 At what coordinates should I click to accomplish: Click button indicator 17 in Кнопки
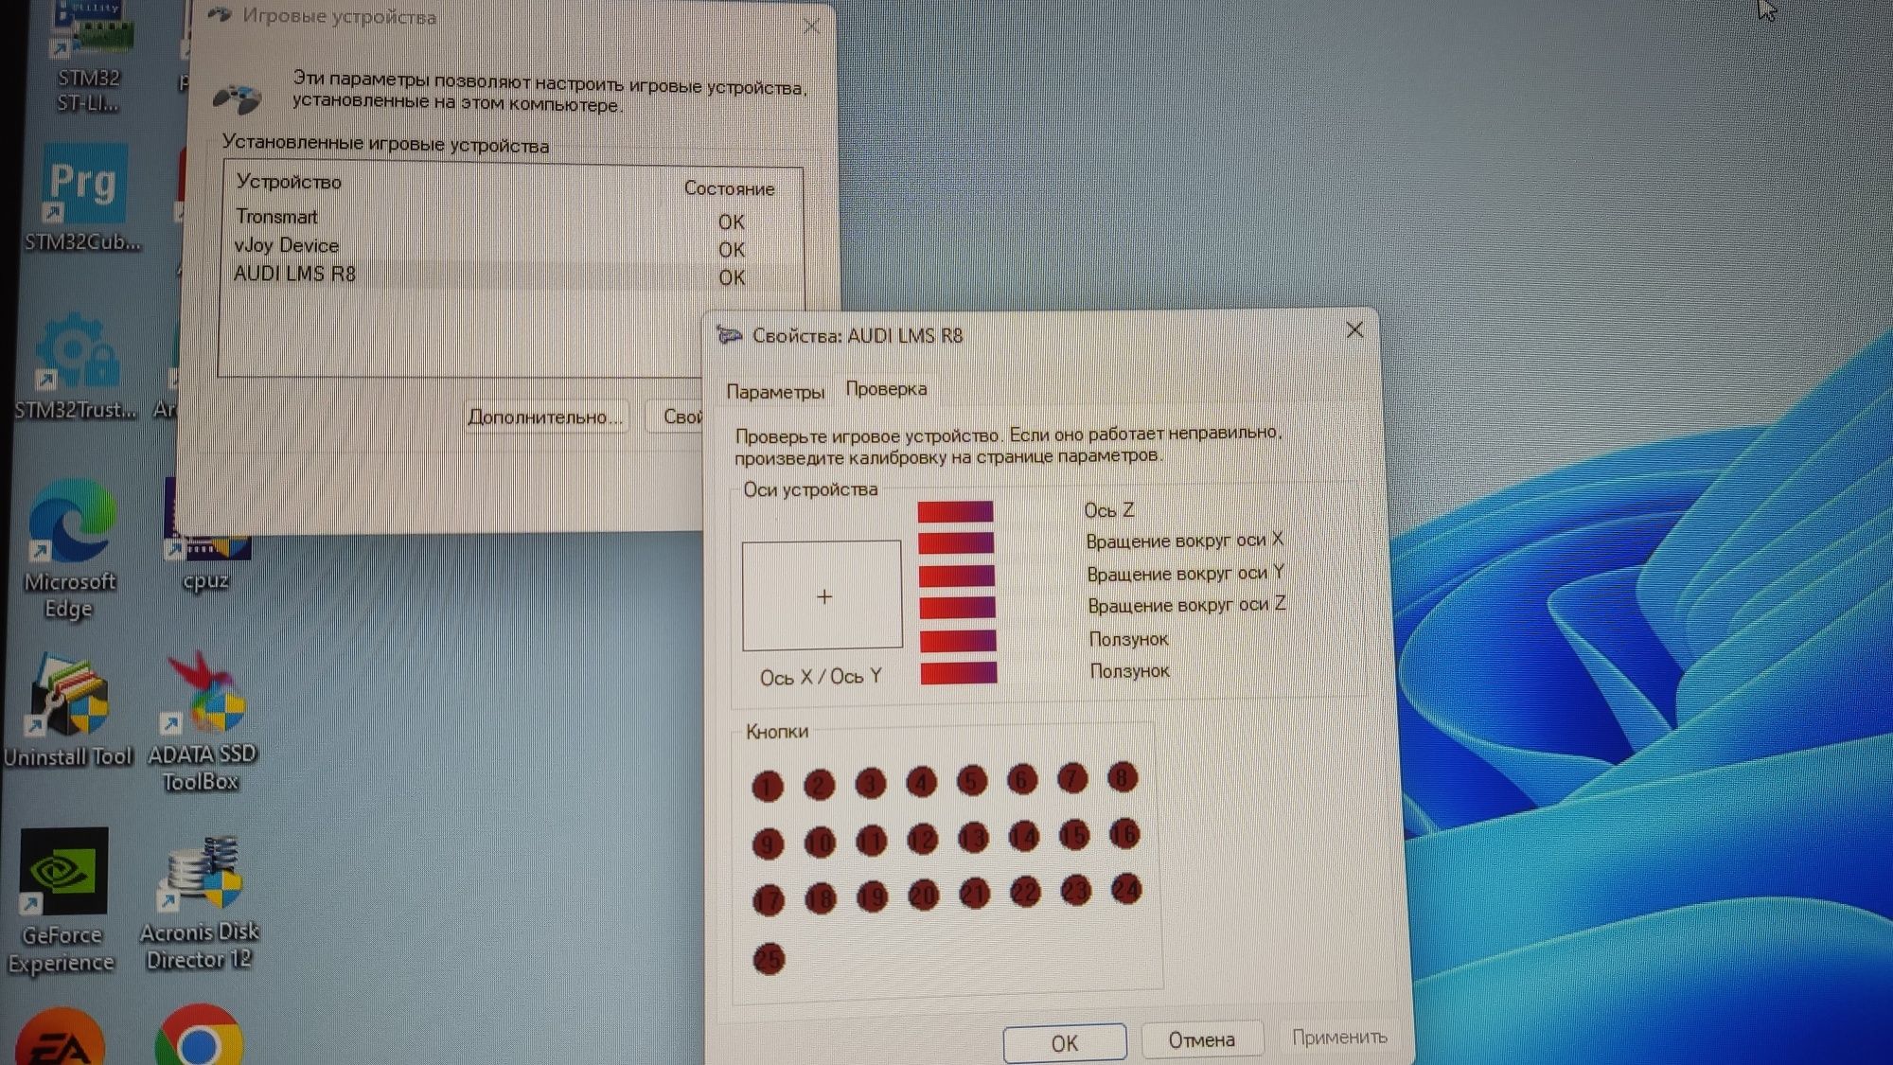pos(769,899)
